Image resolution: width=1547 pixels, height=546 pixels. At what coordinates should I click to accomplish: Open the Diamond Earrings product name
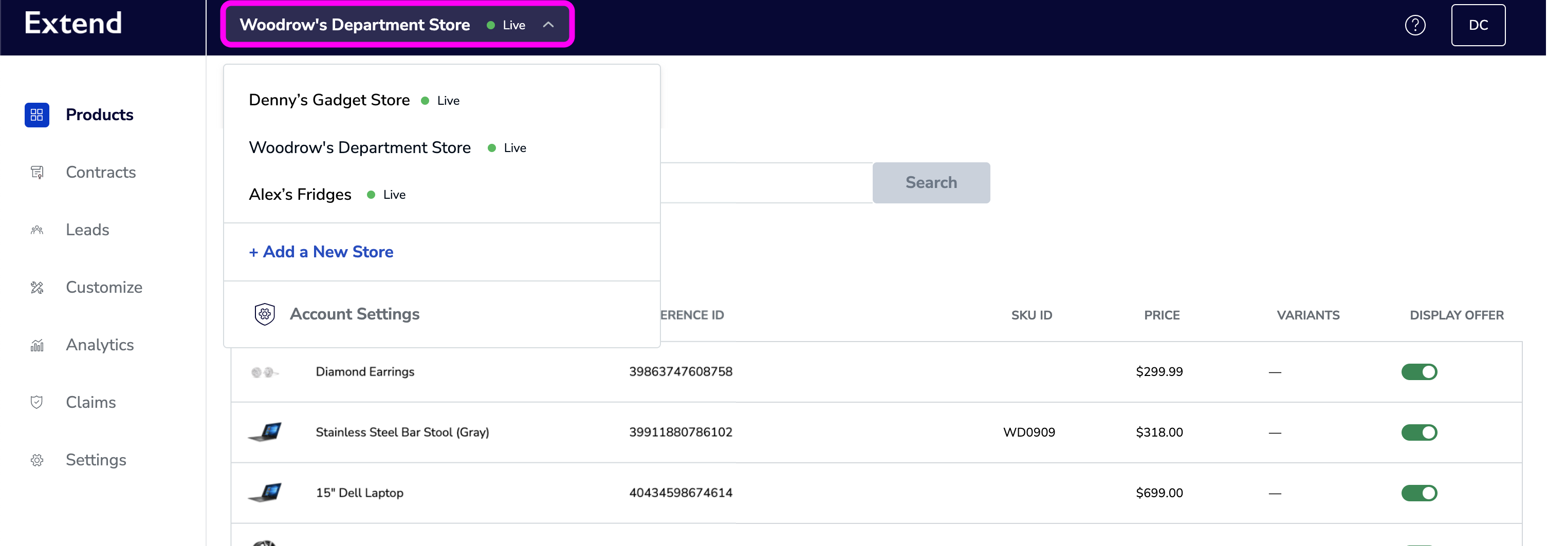(365, 372)
